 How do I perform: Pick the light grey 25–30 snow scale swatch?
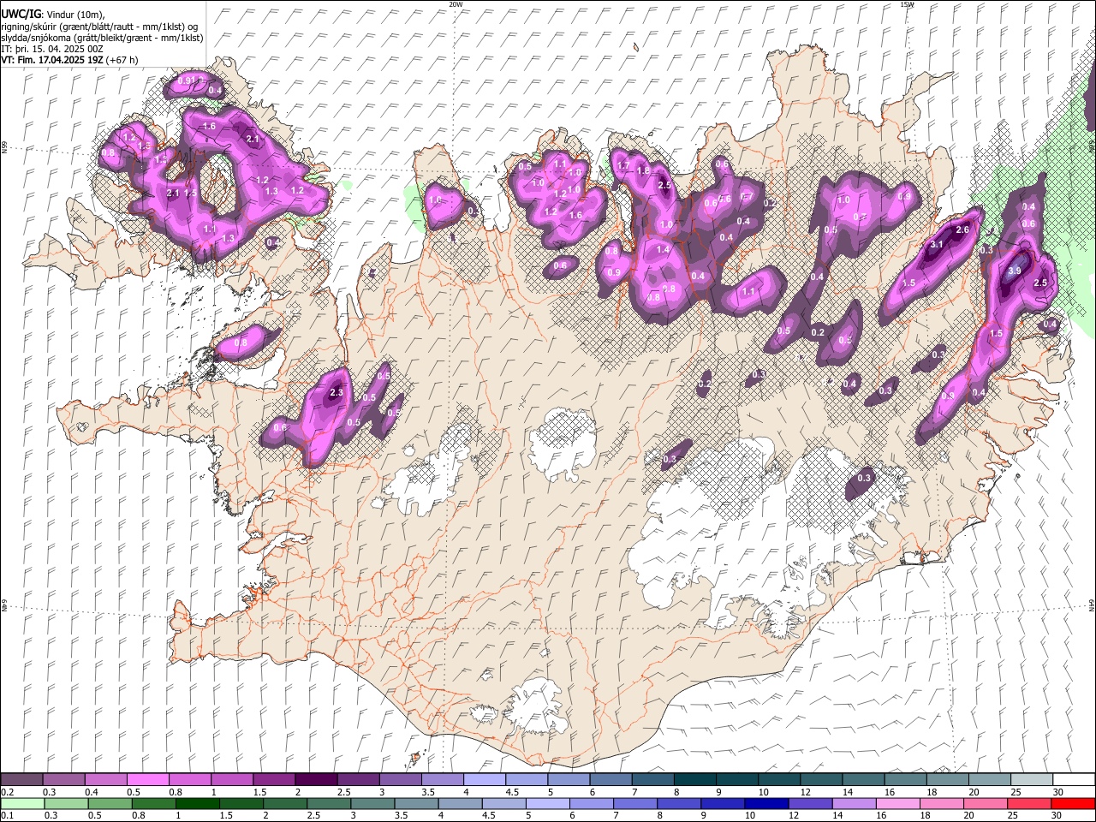(1031, 780)
